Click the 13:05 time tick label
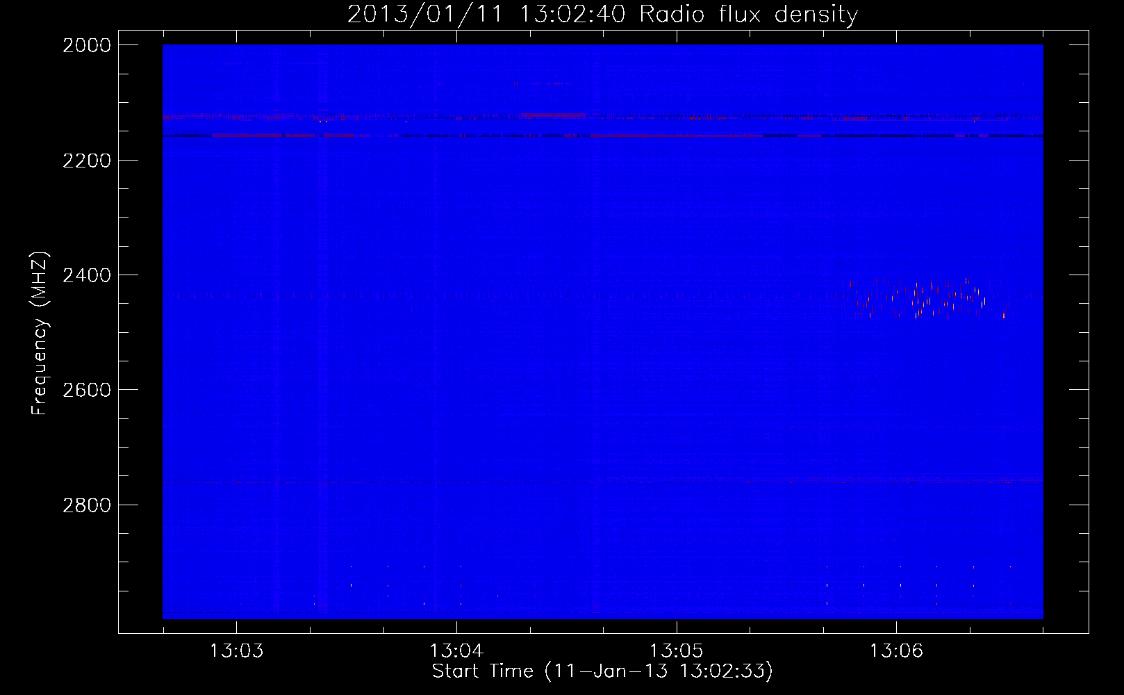 pyautogui.click(x=676, y=651)
